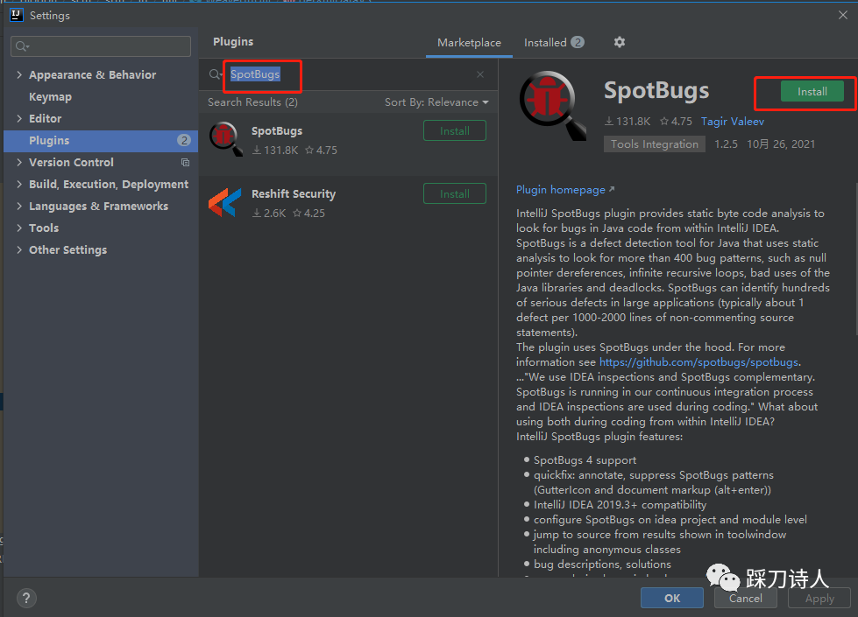
Task: Click the SpotBugs bug icon in results
Action: coord(226,139)
